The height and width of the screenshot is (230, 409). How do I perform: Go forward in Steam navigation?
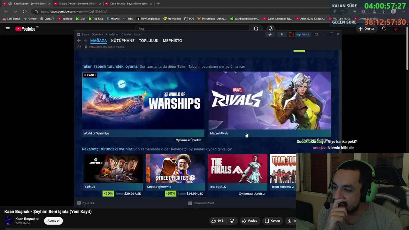click(x=85, y=41)
